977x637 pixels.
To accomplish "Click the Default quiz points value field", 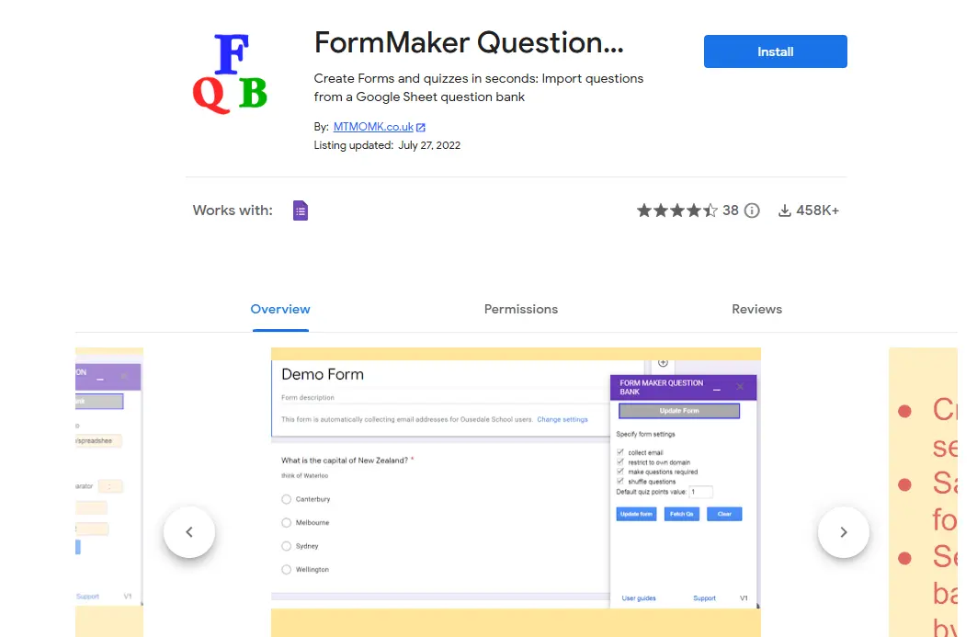I will (700, 492).
